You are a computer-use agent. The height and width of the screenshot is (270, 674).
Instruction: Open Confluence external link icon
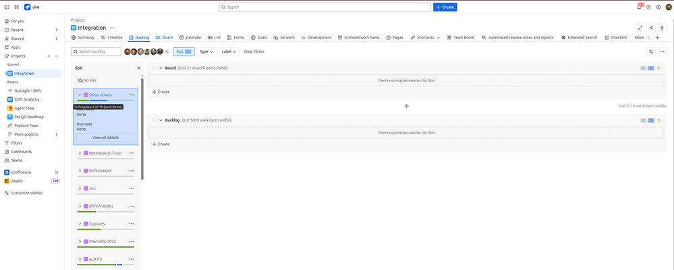point(56,172)
